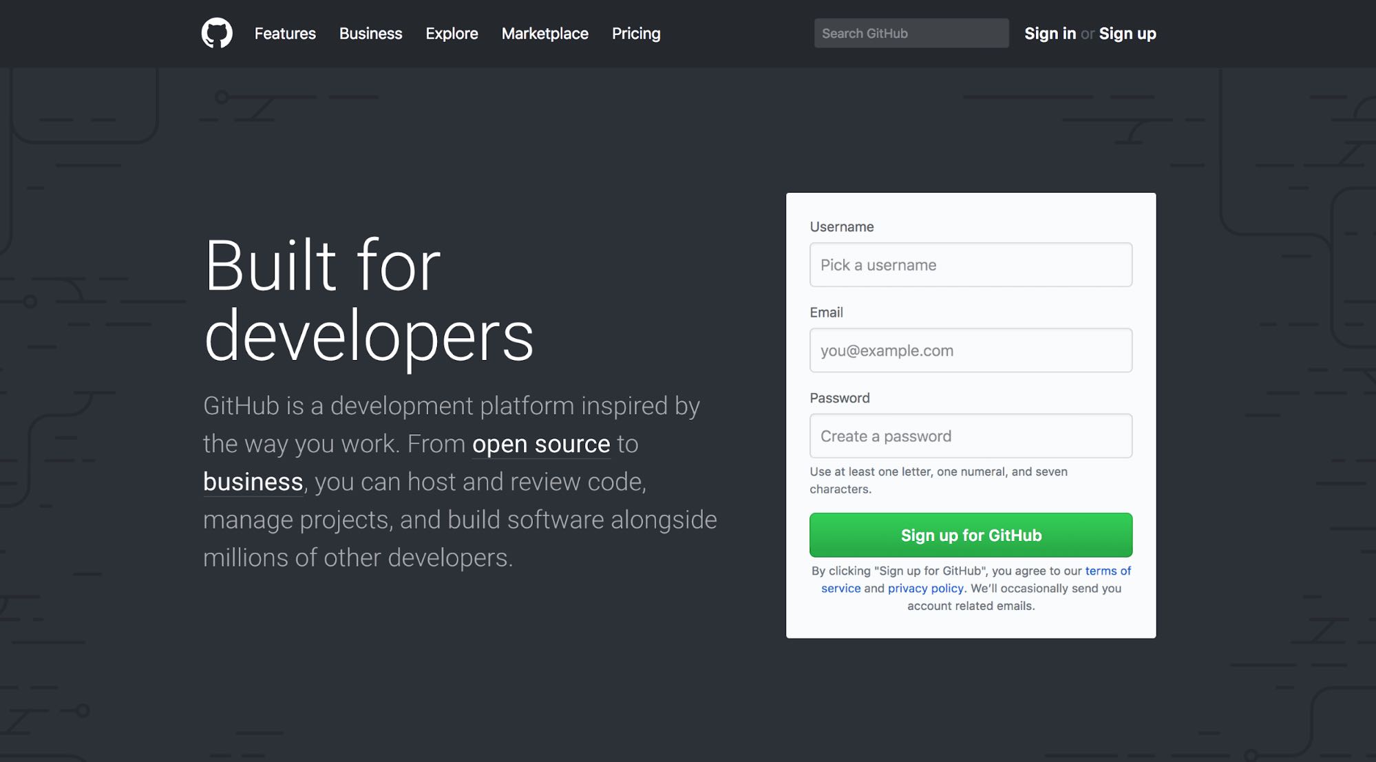Open the Pricing page
The width and height of the screenshot is (1376, 762).
[636, 33]
